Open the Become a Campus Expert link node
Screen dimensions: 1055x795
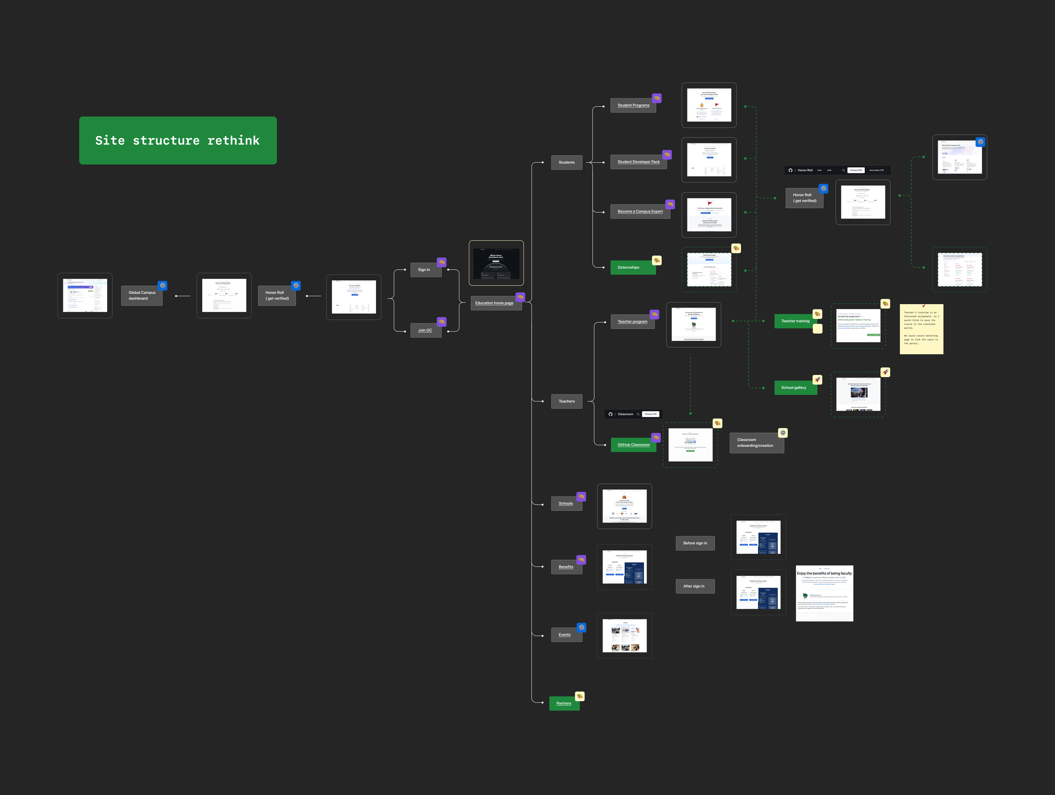click(x=640, y=211)
